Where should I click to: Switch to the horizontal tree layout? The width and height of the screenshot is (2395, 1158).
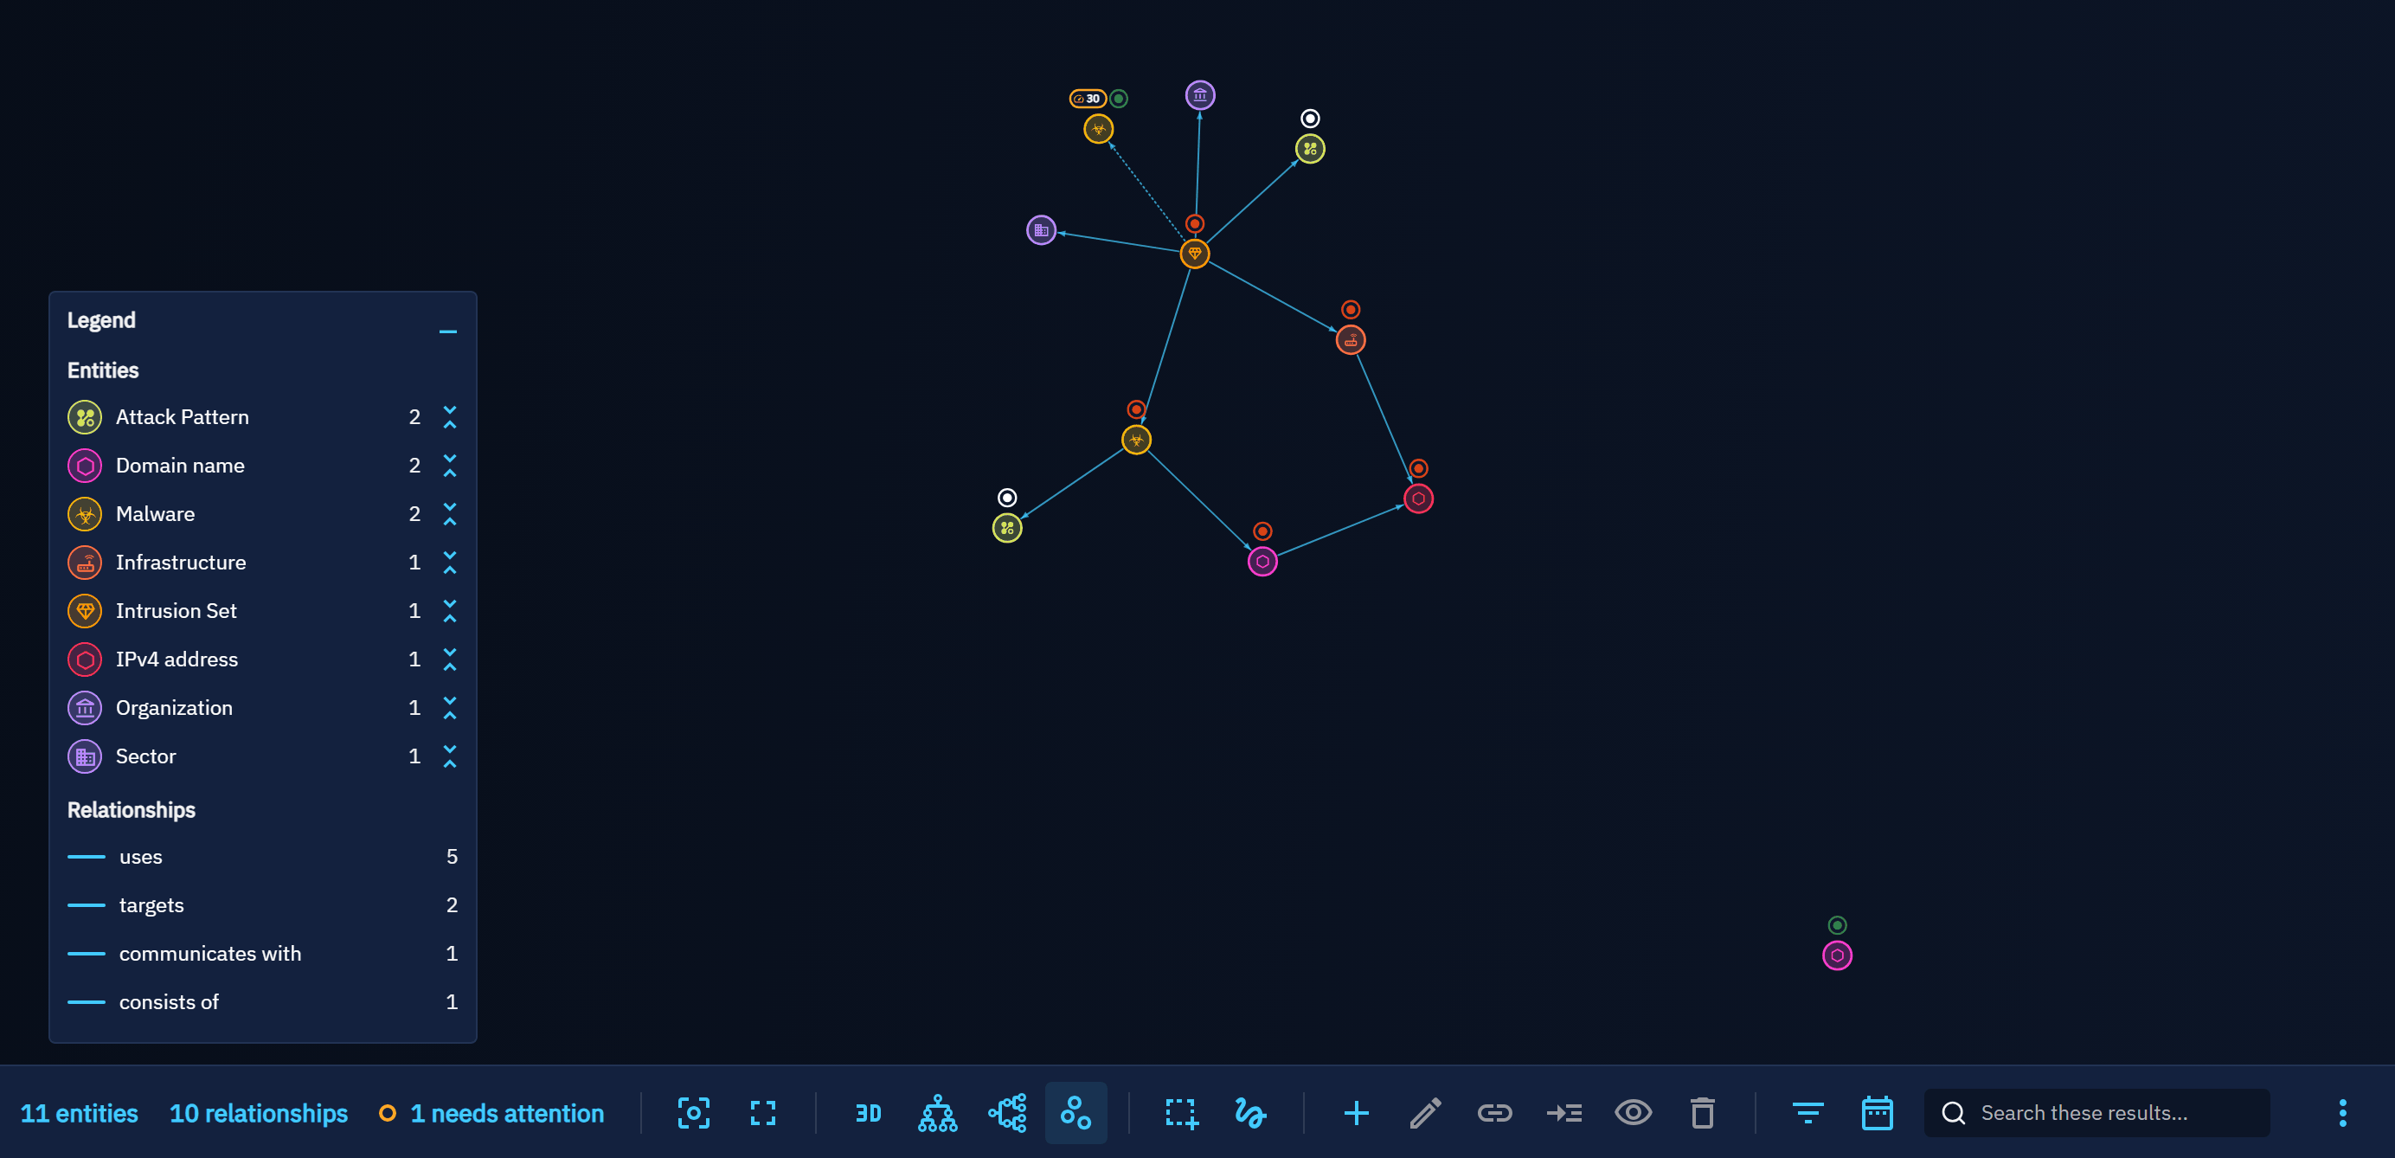1007,1112
